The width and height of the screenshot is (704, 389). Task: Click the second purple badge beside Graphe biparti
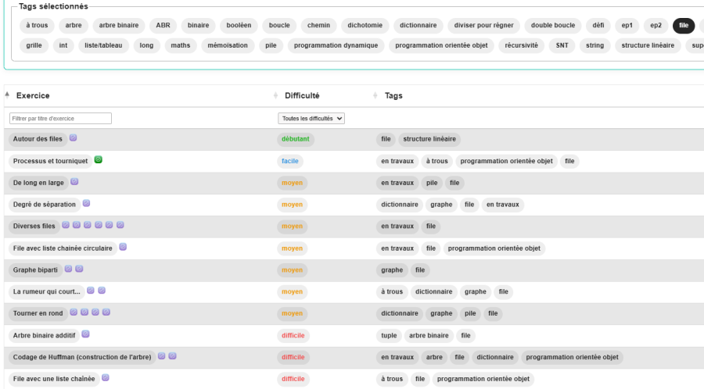[x=79, y=269]
